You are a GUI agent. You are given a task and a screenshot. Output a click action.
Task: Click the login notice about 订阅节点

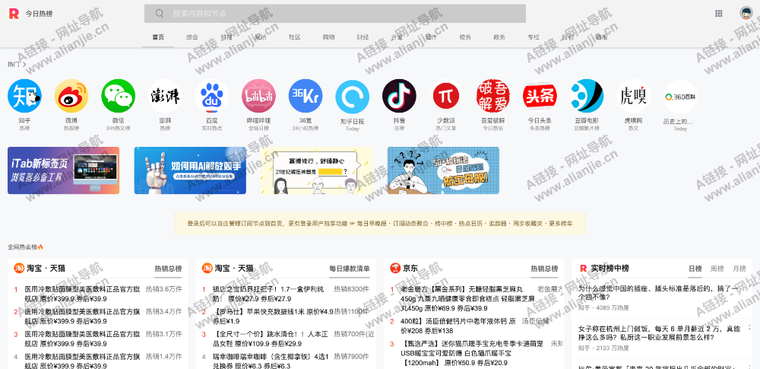pyautogui.click(x=380, y=224)
